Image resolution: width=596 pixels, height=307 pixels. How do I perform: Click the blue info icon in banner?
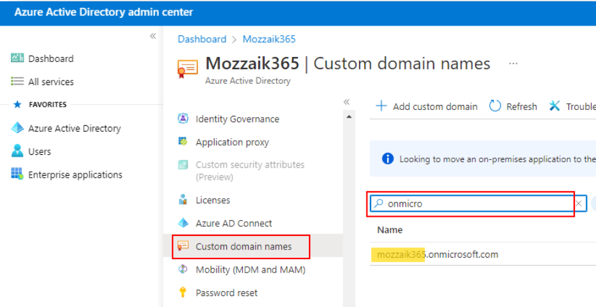387,158
